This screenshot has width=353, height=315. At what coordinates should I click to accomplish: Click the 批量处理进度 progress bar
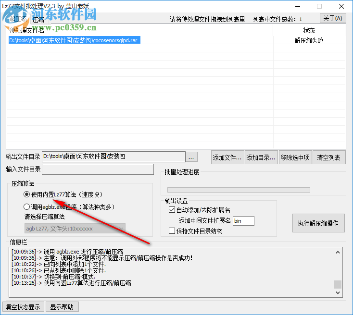click(239, 190)
